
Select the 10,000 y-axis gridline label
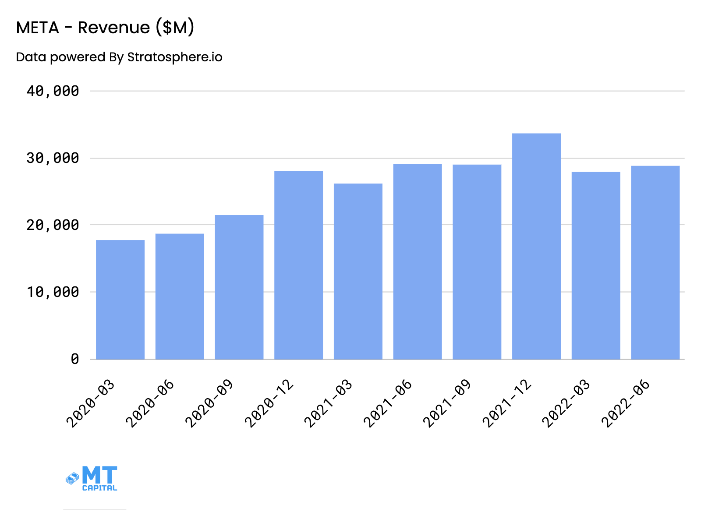53,292
